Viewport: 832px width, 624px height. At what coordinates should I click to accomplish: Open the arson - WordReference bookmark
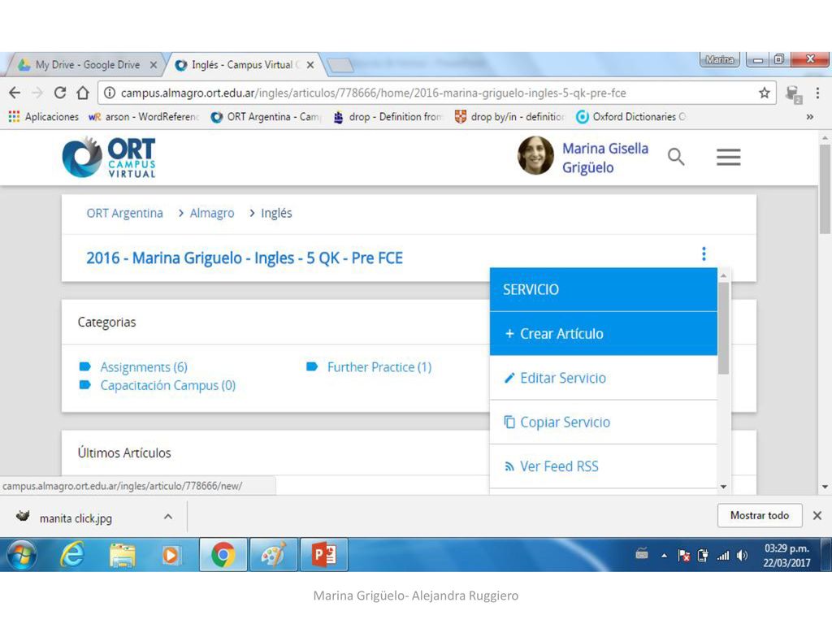[x=144, y=117]
